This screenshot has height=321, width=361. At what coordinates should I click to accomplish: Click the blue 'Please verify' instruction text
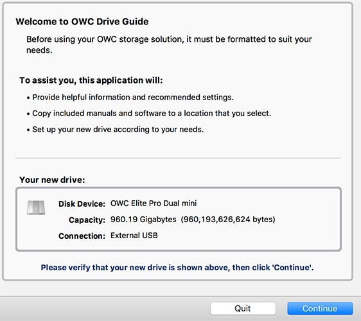point(177,268)
